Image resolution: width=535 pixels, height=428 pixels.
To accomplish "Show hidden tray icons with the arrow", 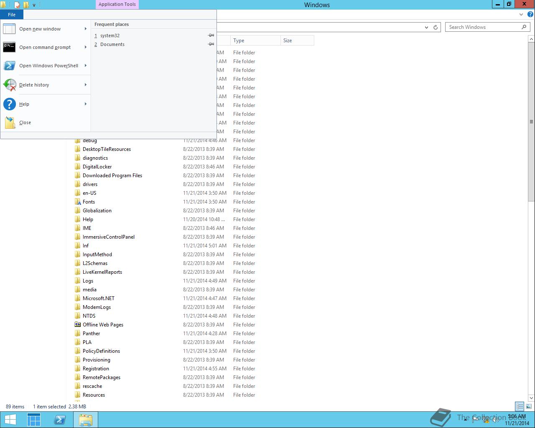I will [x=465, y=420].
